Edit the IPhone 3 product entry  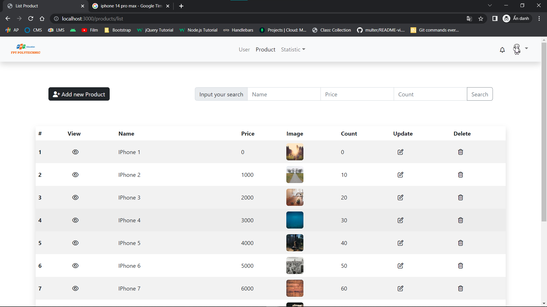pyautogui.click(x=400, y=197)
